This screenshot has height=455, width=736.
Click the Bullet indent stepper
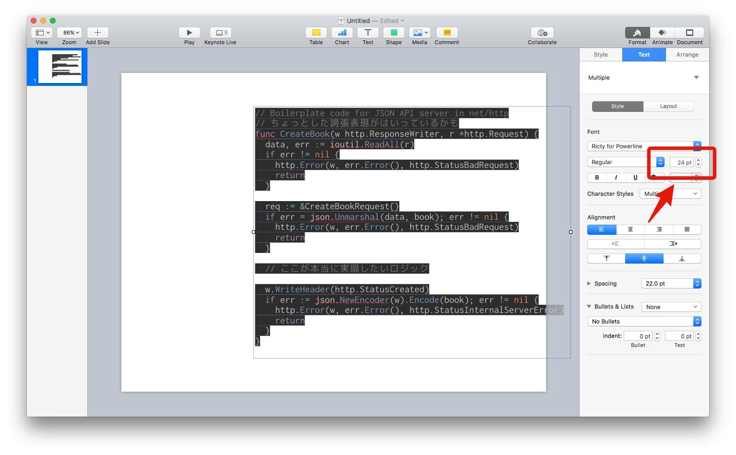coord(657,336)
